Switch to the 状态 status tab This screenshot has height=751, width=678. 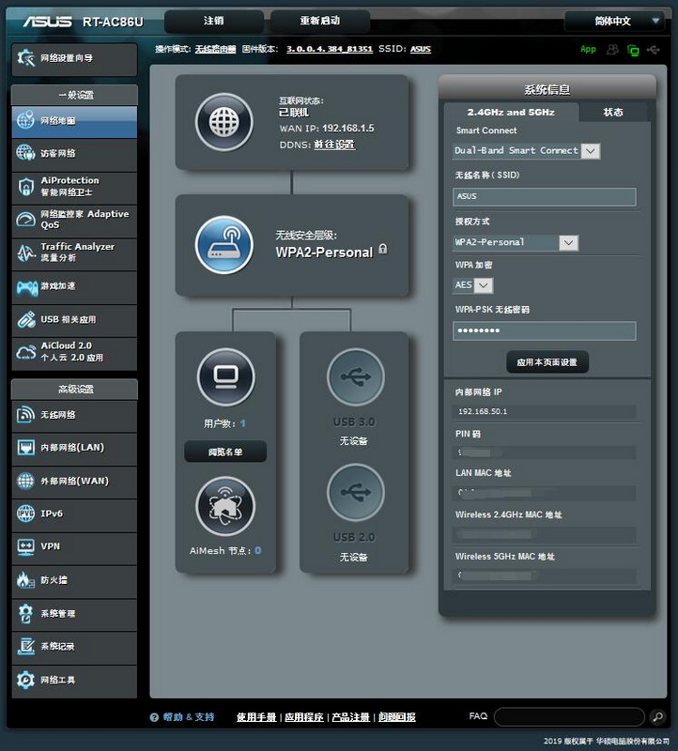(613, 112)
